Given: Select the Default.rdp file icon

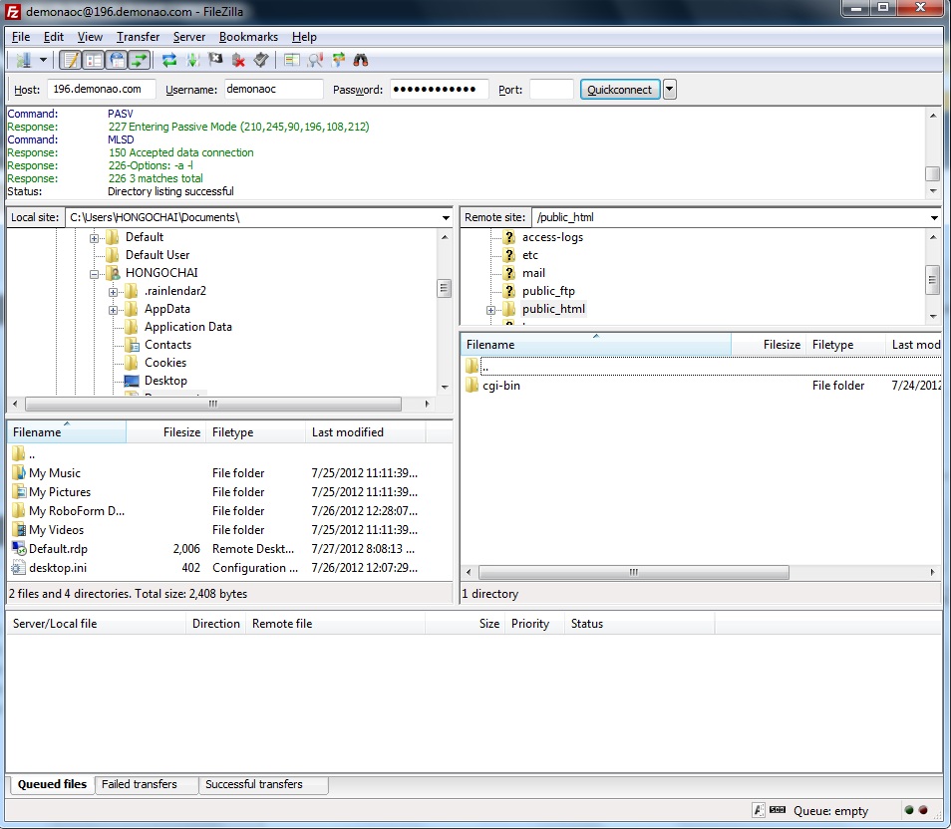Looking at the screenshot, I should click(x=19, y=549).
